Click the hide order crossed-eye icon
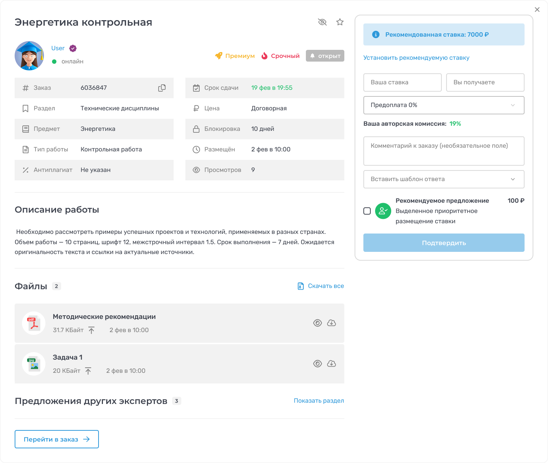 (x=322, y=22)
